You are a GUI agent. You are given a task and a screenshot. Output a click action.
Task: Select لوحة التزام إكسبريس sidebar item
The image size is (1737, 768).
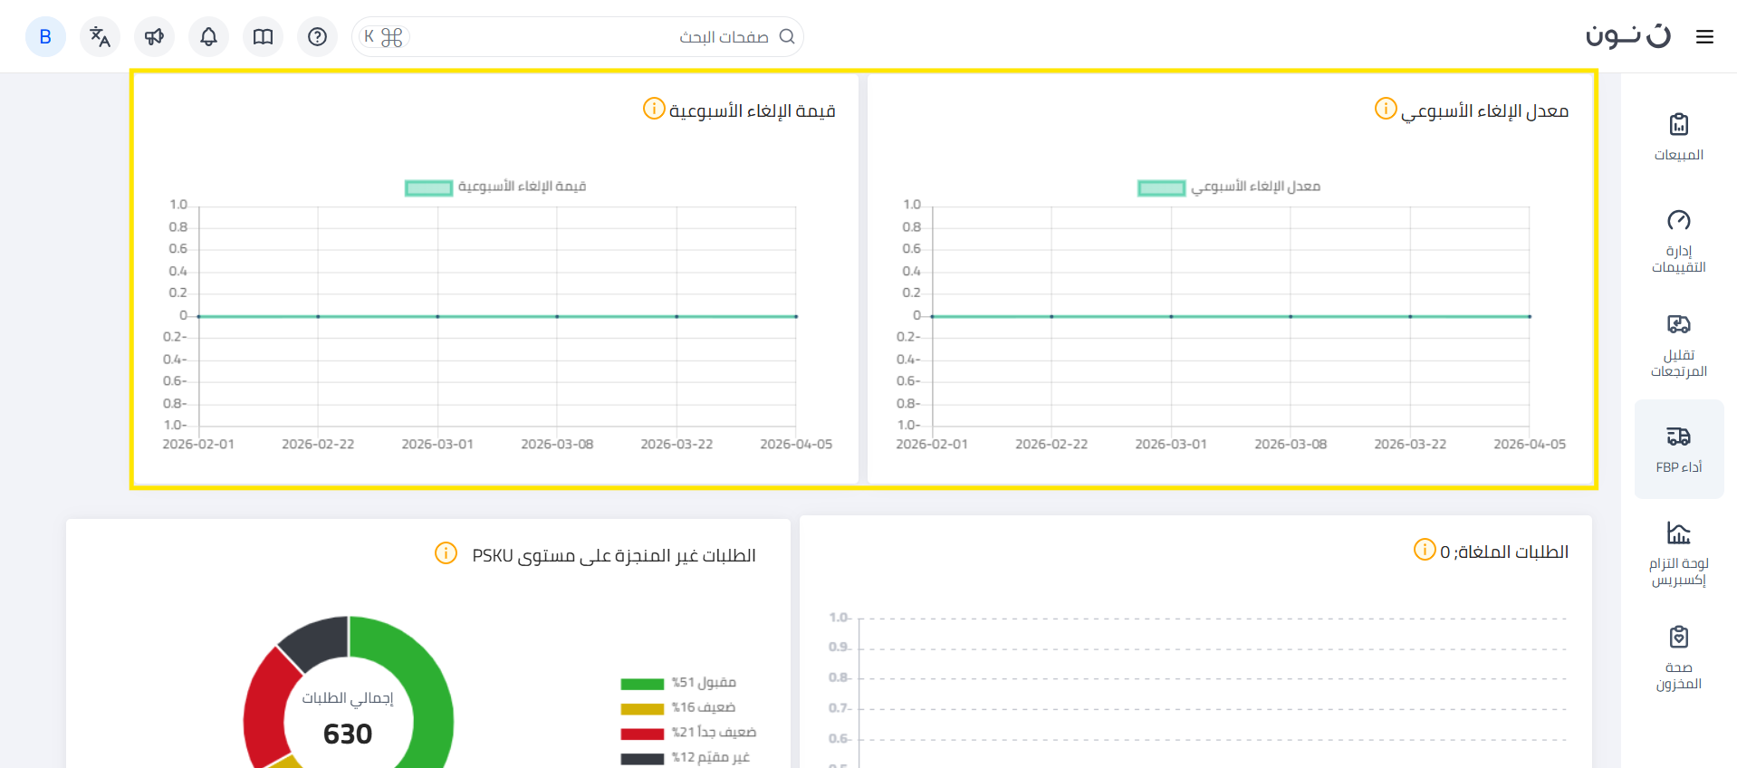[x=1678, y=554]
